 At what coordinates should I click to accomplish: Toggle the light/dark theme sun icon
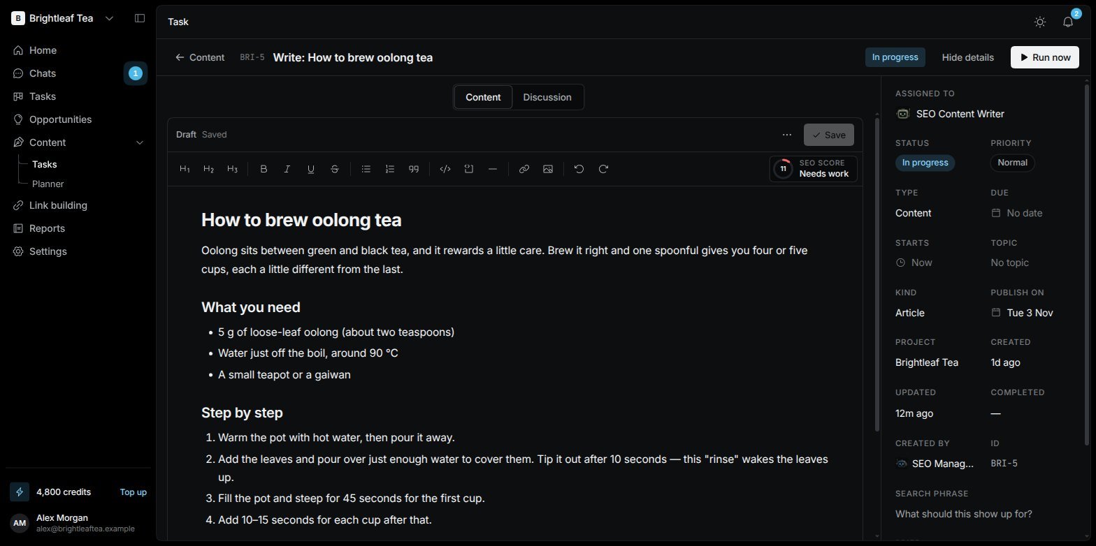pyautogui.click(x=1040, y=22)
